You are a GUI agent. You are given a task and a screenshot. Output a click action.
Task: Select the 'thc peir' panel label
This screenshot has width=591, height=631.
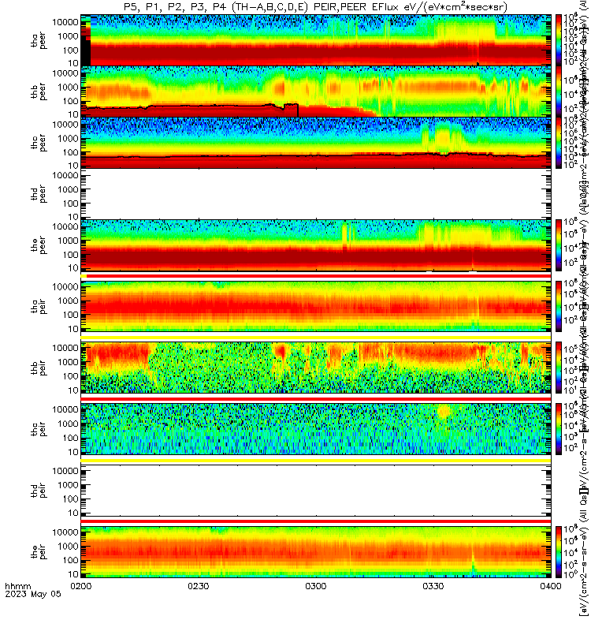coord(39,429)
